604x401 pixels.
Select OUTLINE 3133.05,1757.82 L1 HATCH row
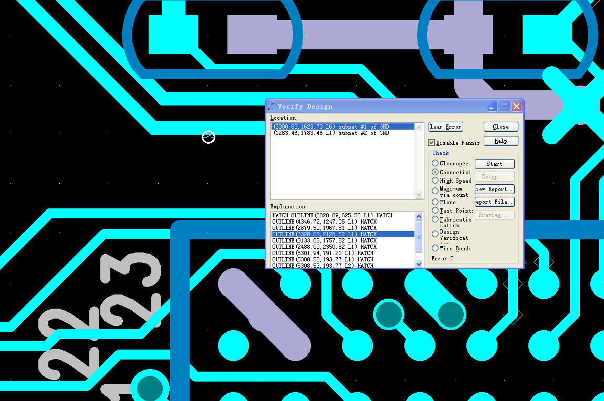pos(343,240)
